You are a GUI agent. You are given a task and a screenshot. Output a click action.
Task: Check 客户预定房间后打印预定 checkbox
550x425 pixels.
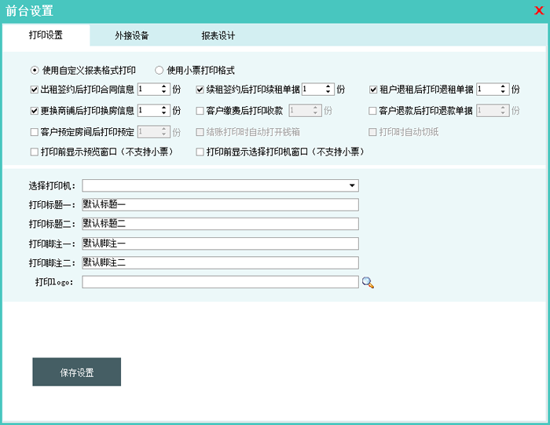pos(35,131)
